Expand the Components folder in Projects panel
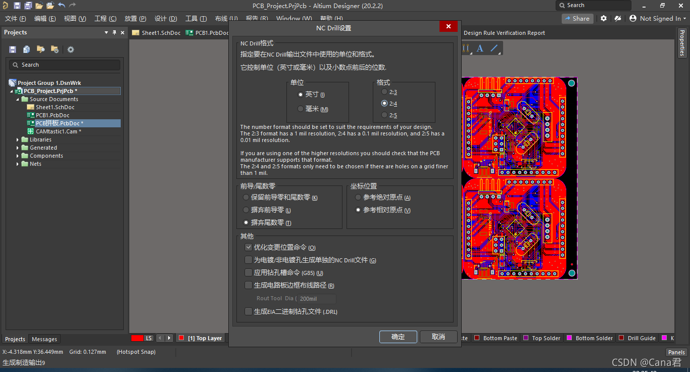Viewport: 690px width, 372px height. [x=18, y=155]
